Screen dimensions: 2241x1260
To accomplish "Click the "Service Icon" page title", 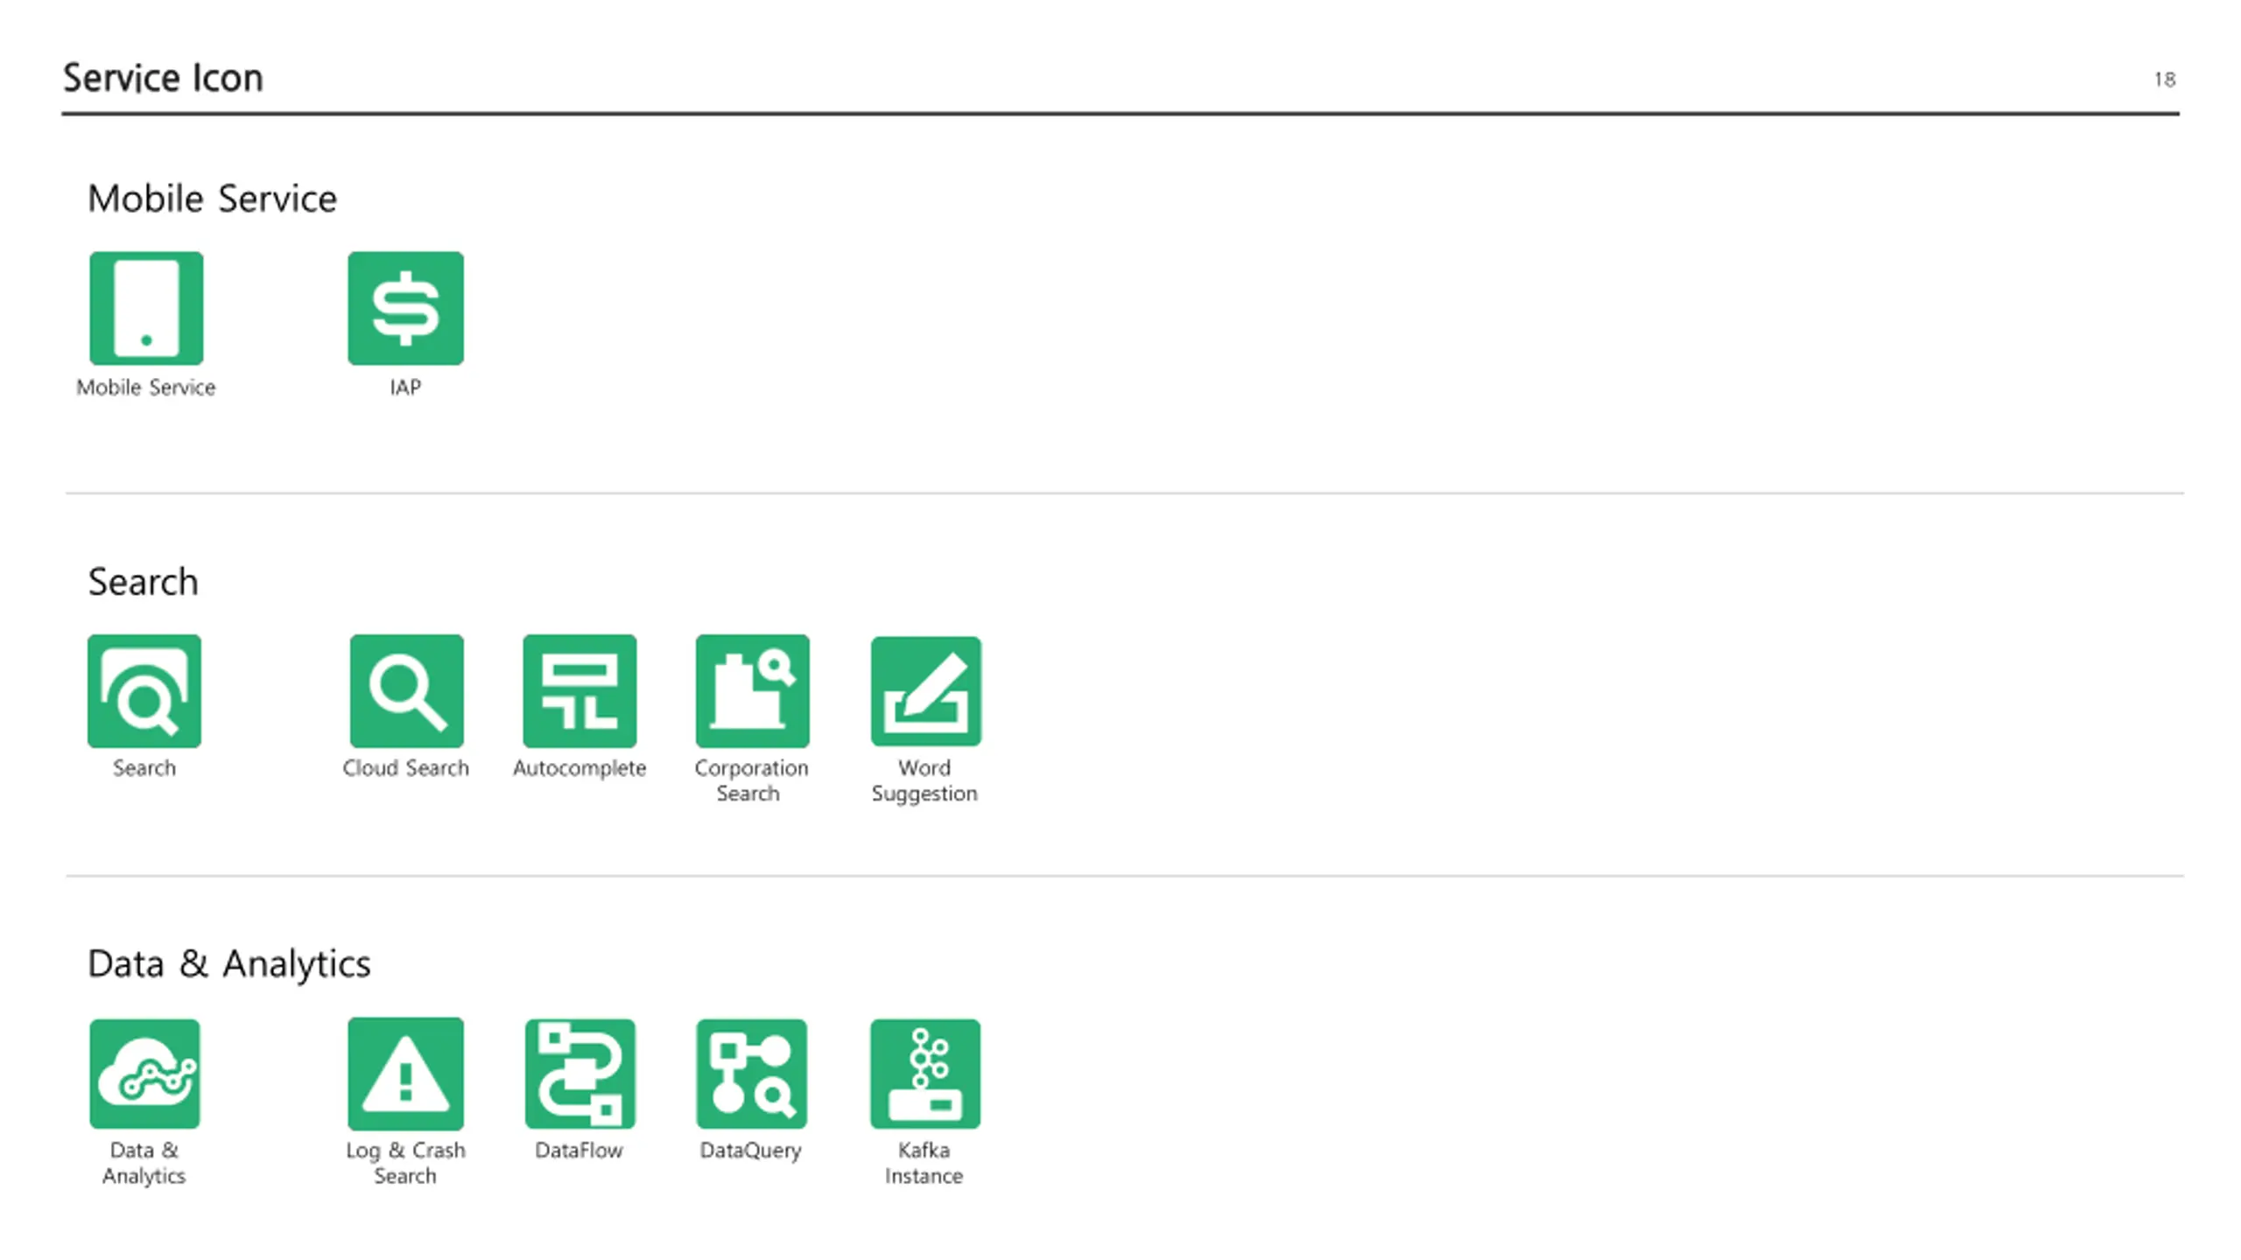I will point(163,78).
